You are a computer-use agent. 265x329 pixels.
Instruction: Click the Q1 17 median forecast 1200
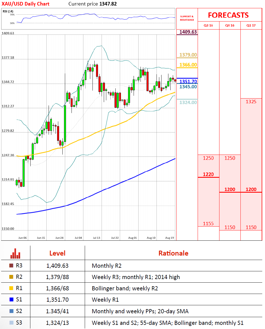(x=251, y=189)
